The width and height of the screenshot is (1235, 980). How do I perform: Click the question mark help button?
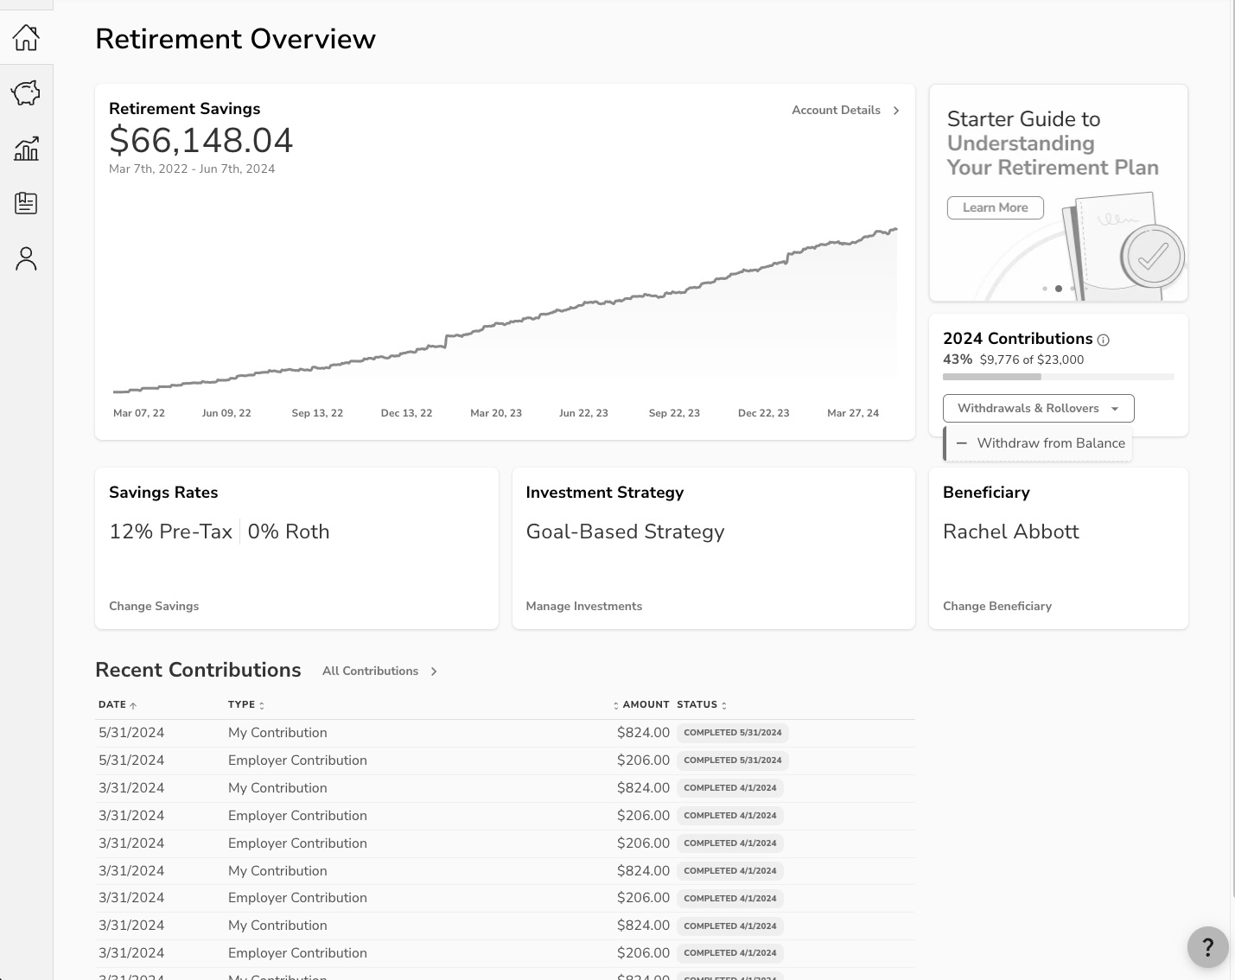(x=1208, y=947)
